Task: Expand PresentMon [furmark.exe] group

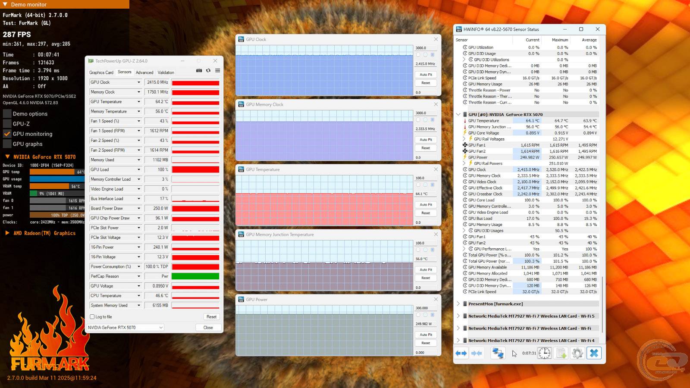Action: pos(458,304)
